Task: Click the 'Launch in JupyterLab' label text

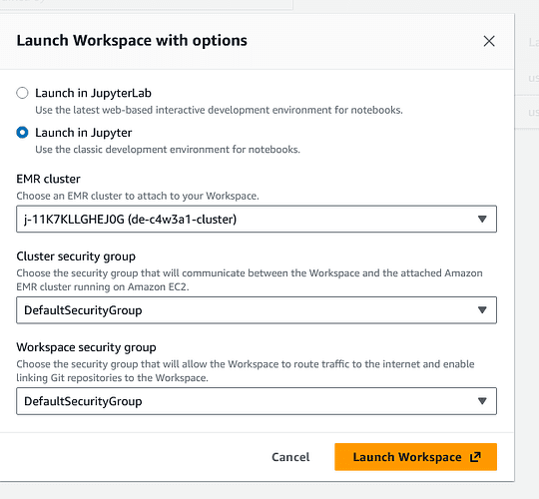Action: click(93, 93)
